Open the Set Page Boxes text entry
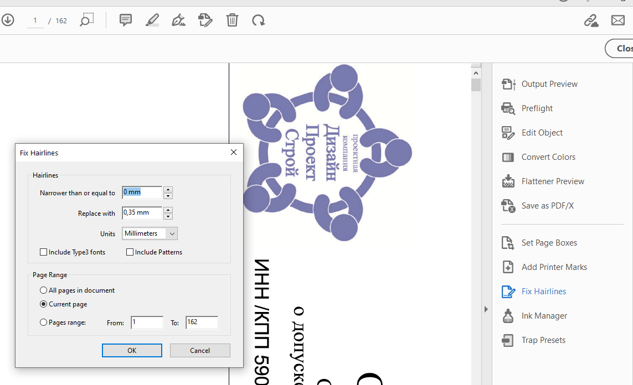The image size is (633, 385). [549, 243]
